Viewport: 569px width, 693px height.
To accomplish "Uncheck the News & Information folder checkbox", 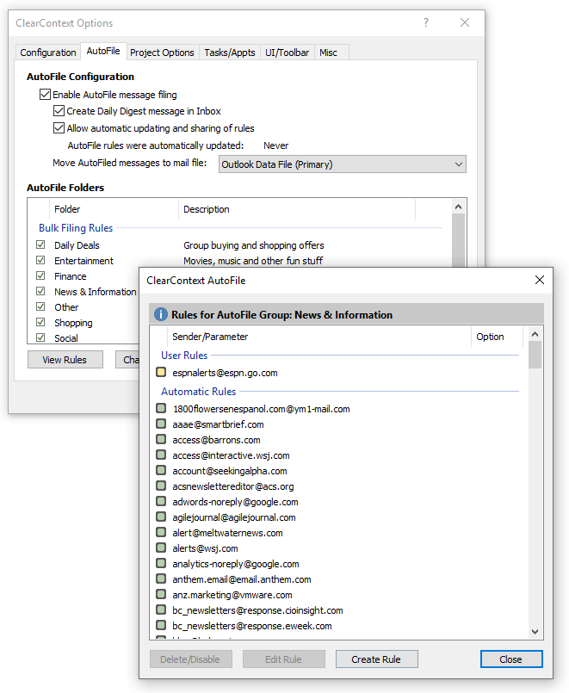I will [x=40, y=291].
